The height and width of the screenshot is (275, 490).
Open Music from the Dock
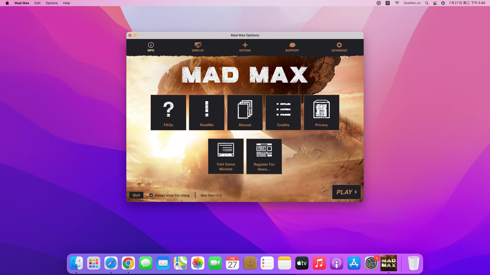tap(319, 263)
